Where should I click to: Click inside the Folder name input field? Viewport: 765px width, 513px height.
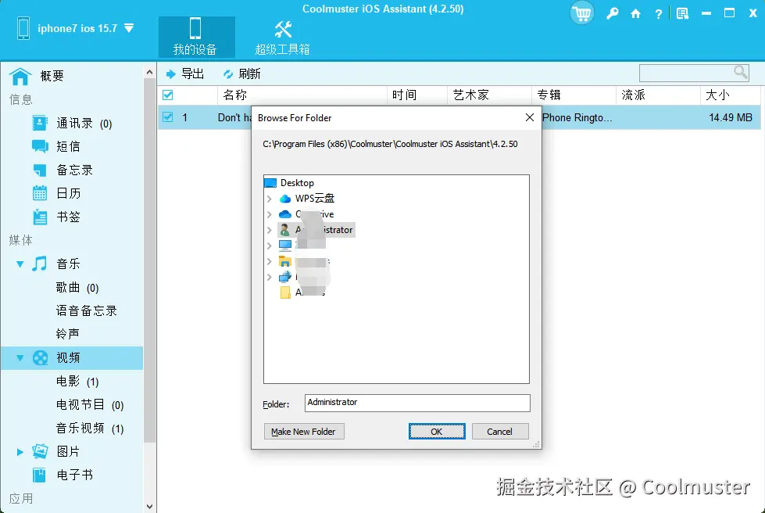(x=416, y=403)
